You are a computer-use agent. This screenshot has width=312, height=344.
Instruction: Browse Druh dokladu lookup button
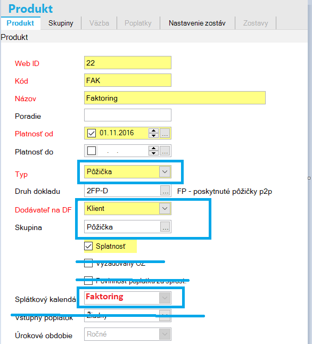(x=165, y=191)
